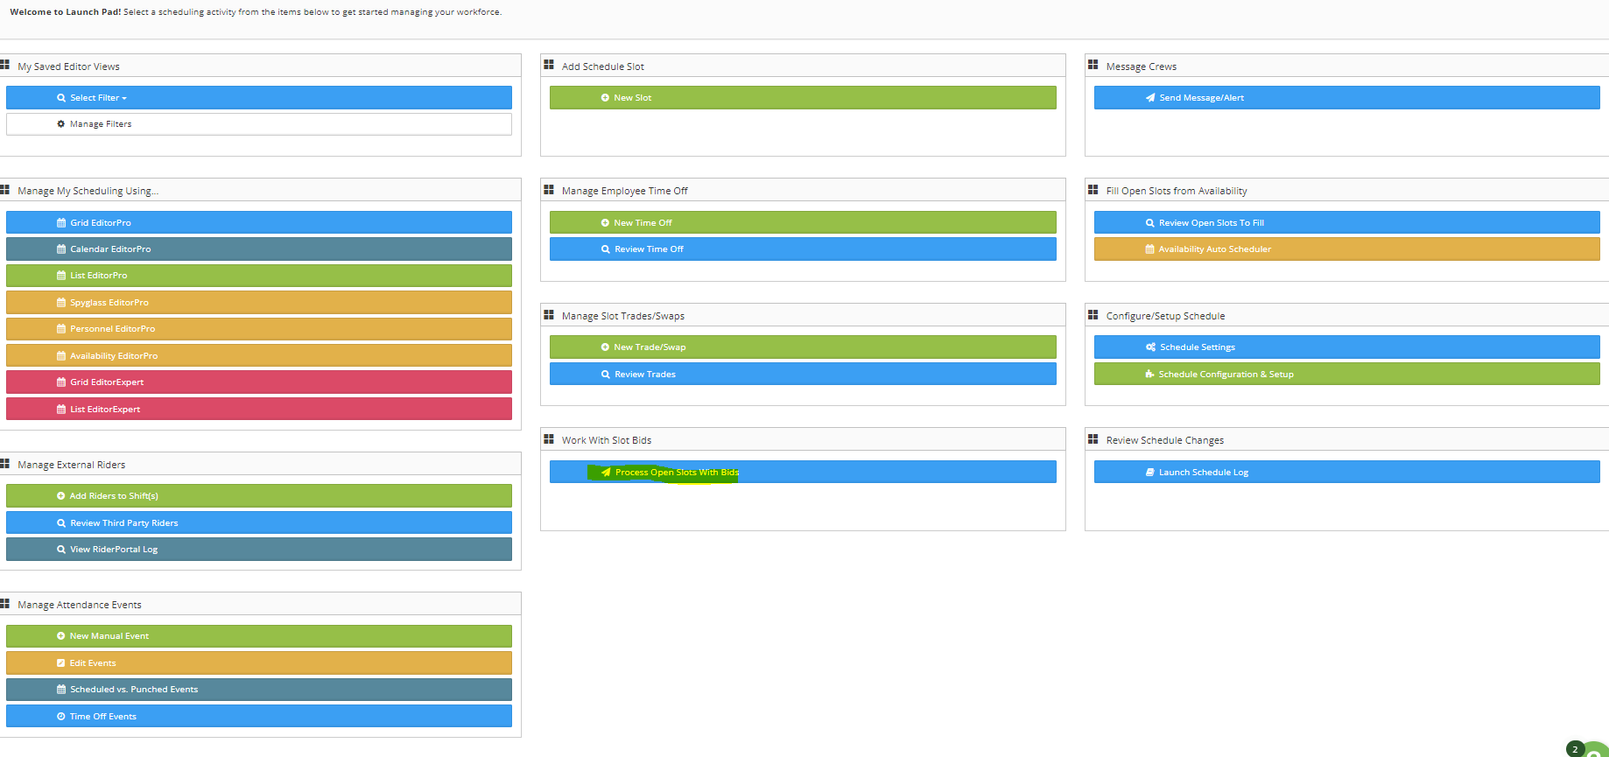Click the Review Time Off magnifier icon
The width and height of the screenshot is (1609, 757).
[606, 249]
